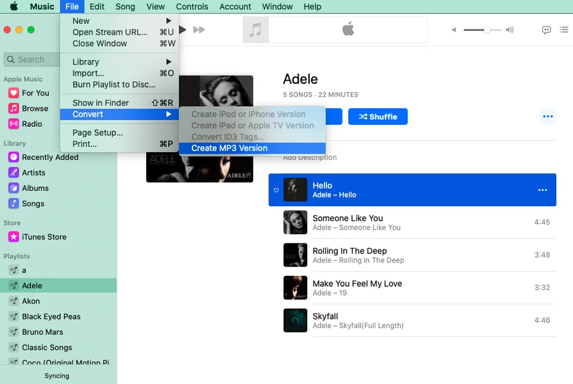Select Create MP3 Version menu item
This screenshot has width=573, height=384.
(x=229, y=148)
